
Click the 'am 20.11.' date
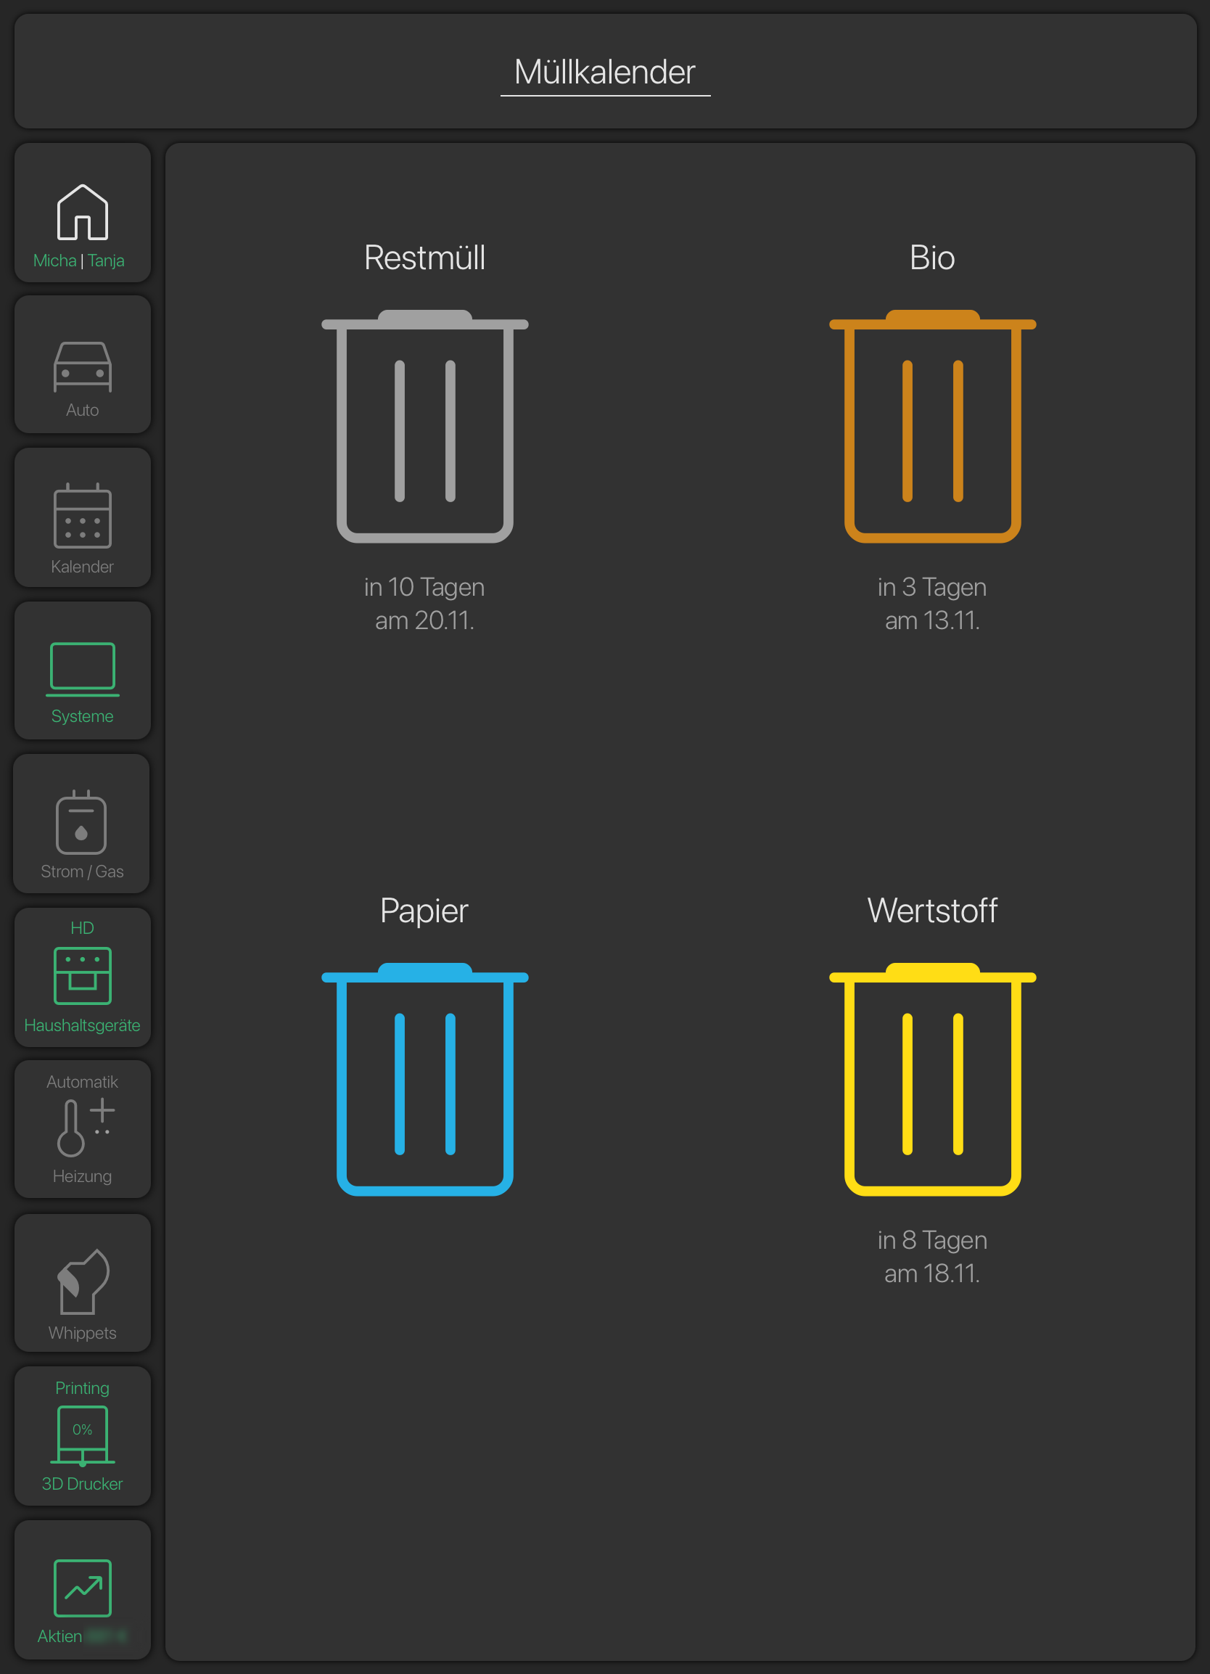(424, 620)
